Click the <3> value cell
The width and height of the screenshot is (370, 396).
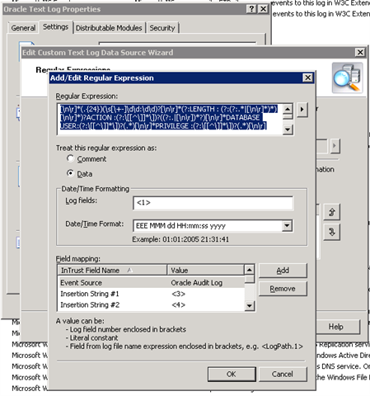(x=179, y=294)
